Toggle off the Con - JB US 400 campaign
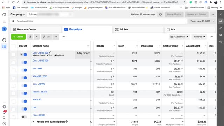The image size is (224, 126). tap(24, 62)
